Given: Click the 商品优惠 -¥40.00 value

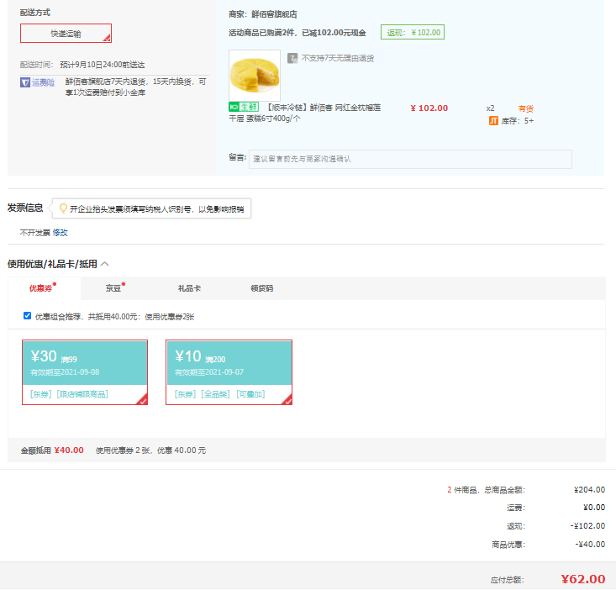Looking at the screenshot, I should click(590, 544).
